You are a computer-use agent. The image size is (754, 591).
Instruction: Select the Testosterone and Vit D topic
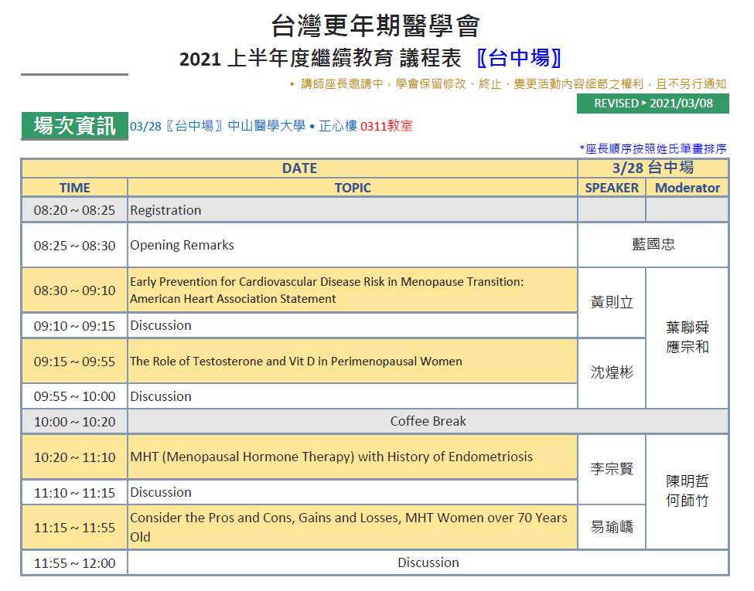click(296, 362)
